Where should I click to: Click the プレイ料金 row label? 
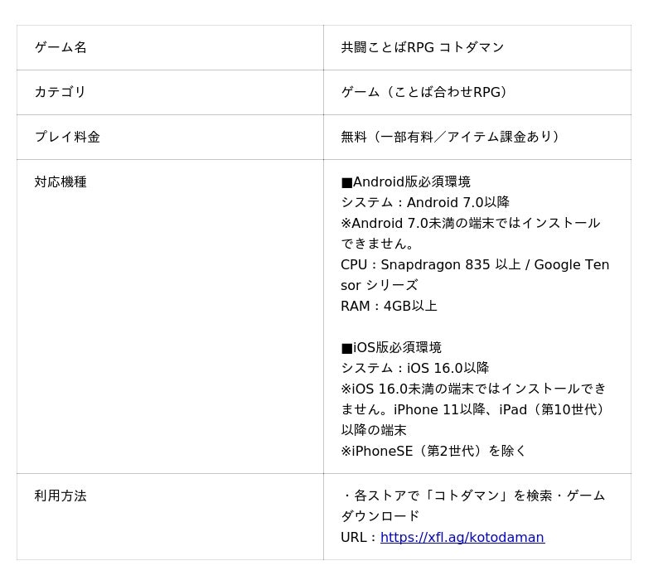[x=67, y=137]
